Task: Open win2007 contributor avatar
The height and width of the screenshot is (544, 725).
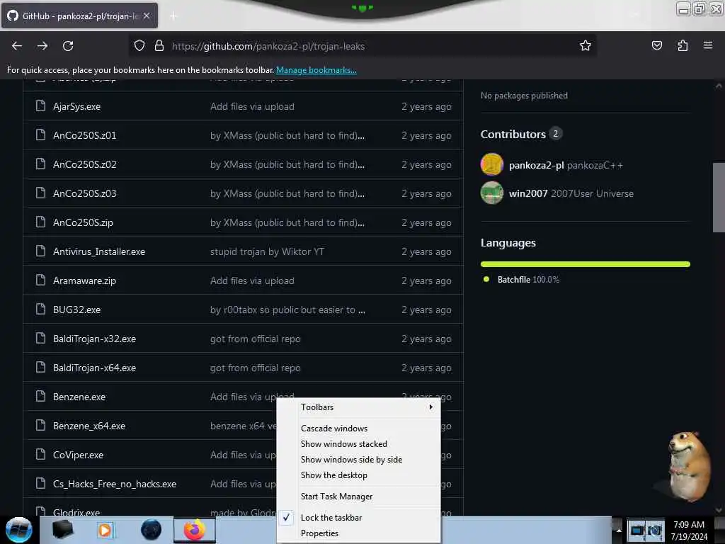Action: (x=492, y=193)
